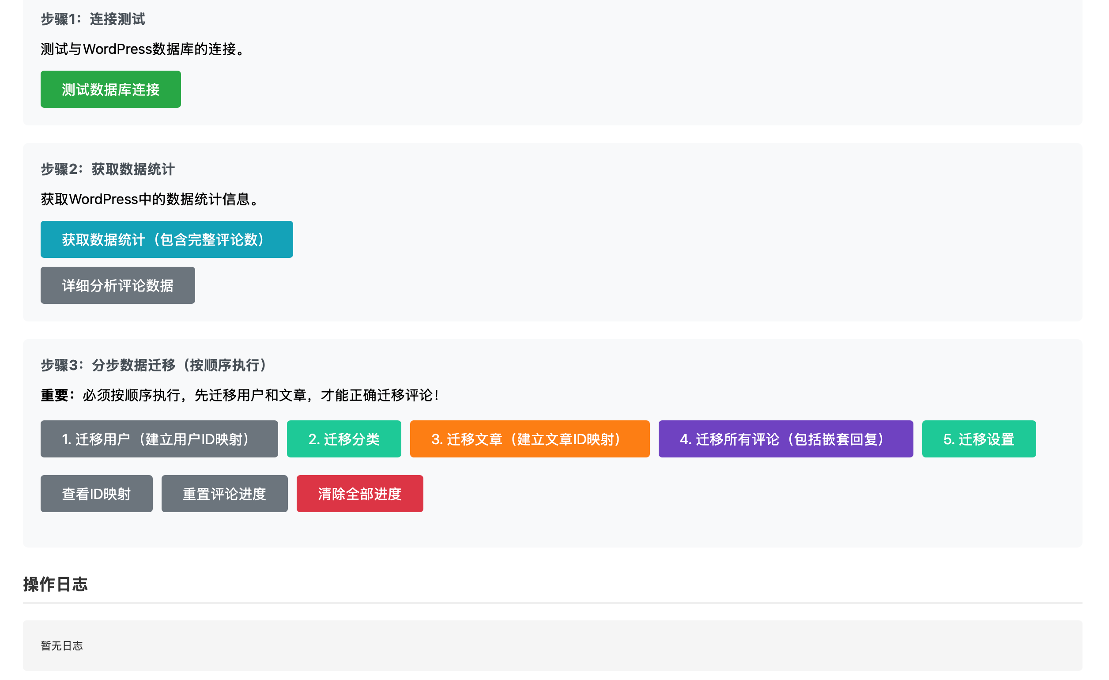Viewport: 1109px width, 680px height.
Task: Open 详细分析评论数据 analysis
Action: [117, 285]
